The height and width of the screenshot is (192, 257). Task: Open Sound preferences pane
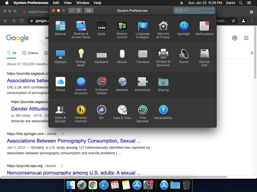[184, 56]
